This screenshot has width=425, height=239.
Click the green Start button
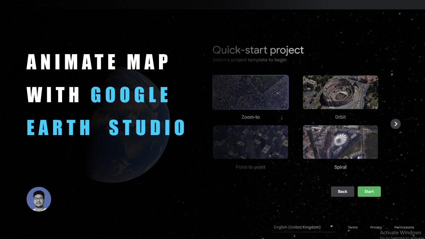coord(369,192)
